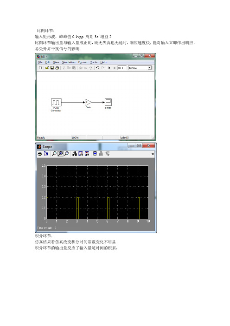Autoscale the plot with the binoculars icon
Viewport: 230px width, 326px height.
[x=75, y=154]
